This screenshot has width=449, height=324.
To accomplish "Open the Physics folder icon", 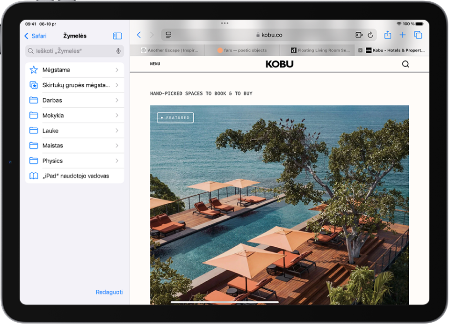I will [34, 161].
